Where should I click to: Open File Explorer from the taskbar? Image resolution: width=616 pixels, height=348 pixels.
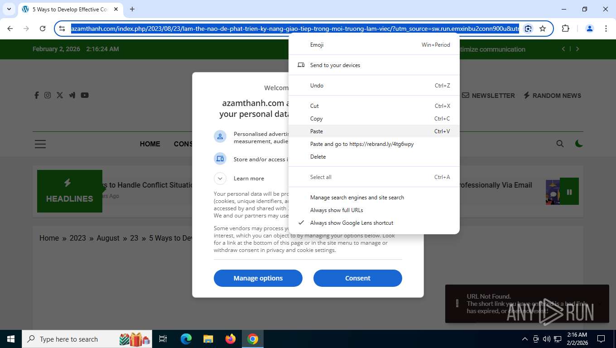point(208,339)
